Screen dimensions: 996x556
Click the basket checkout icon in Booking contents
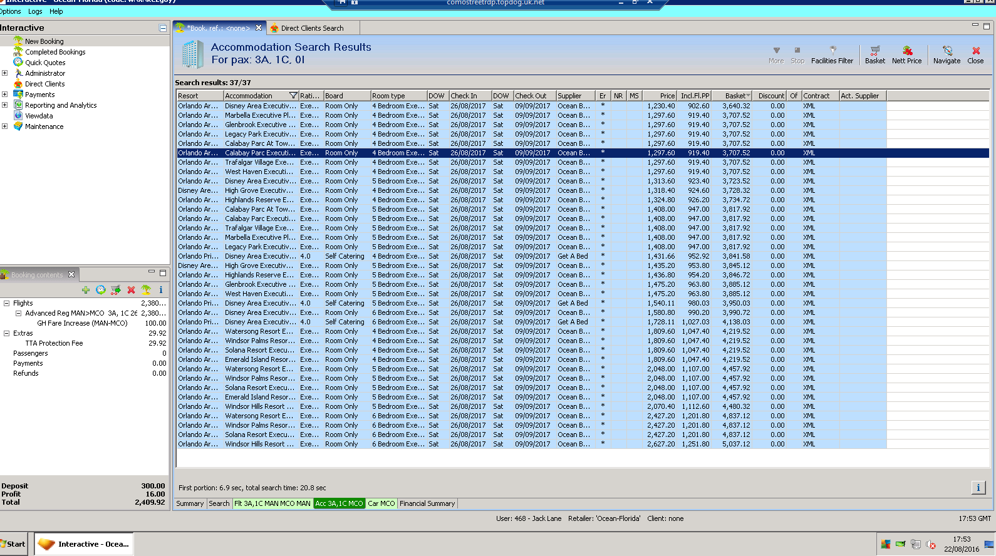point(116,290)
